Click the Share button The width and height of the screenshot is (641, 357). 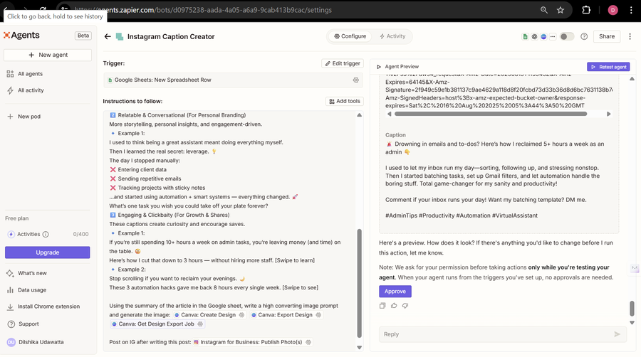pos(607,36)
